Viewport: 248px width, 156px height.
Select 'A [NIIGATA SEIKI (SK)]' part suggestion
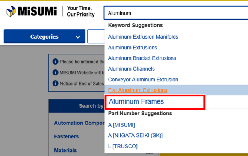click(x=135, y=135)
